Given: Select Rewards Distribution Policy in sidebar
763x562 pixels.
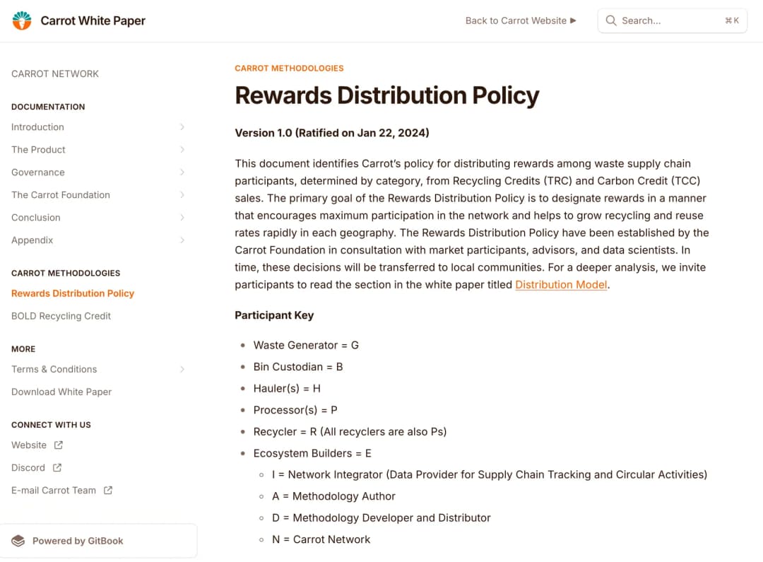Looking at the screenshot, I should [x=73, y=293].
